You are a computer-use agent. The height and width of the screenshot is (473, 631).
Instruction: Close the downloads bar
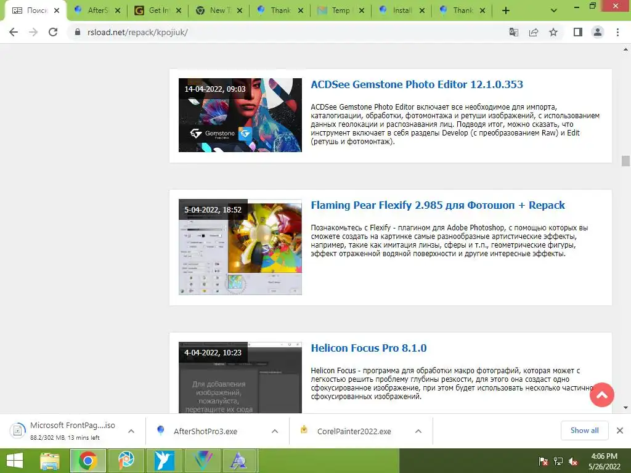(x=620, y=431)
